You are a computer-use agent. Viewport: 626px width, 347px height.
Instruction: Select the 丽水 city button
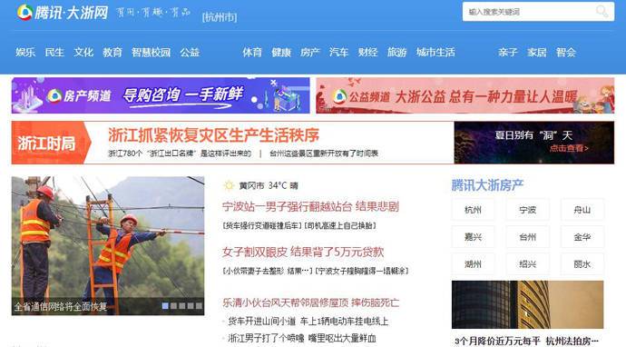[x=582, y=264]
